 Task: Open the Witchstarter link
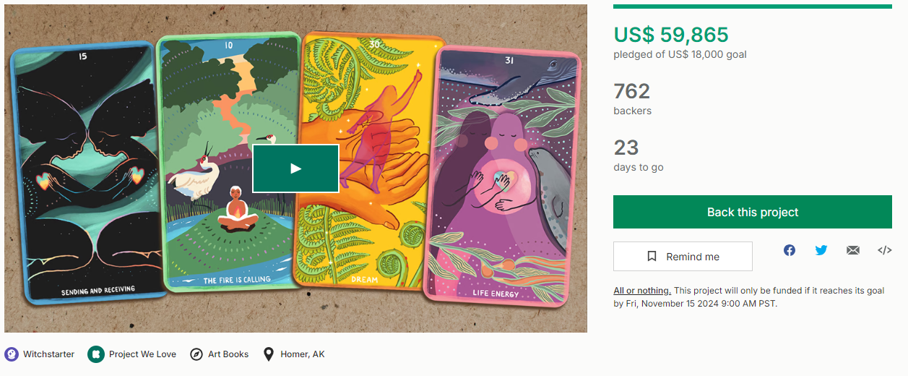[x=48, y=354]
